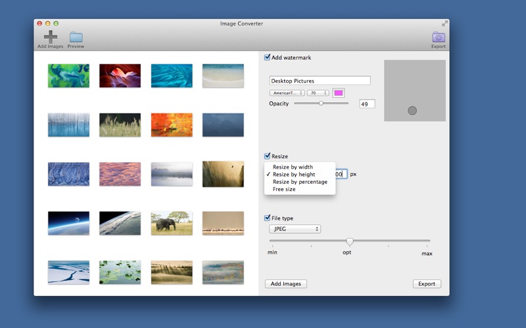Open the AmericanT... font dropdown

(287, 93)
